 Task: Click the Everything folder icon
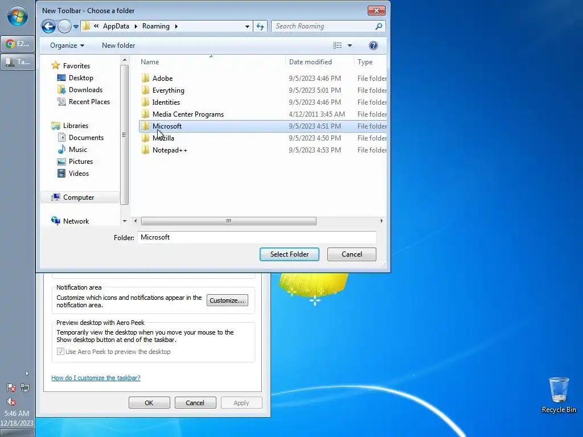(x=145, y=90)
